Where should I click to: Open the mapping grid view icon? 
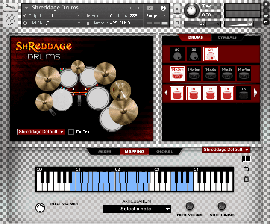point(247,159)
